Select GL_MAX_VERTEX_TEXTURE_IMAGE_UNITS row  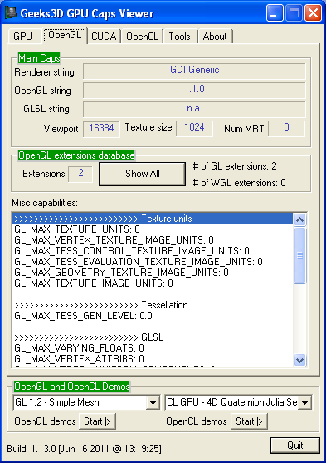click(x=153, y=240)
